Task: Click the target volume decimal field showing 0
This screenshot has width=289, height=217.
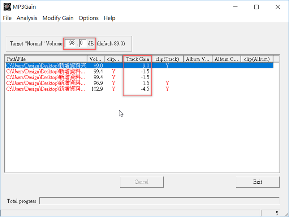Action: [x=83, y=43]
